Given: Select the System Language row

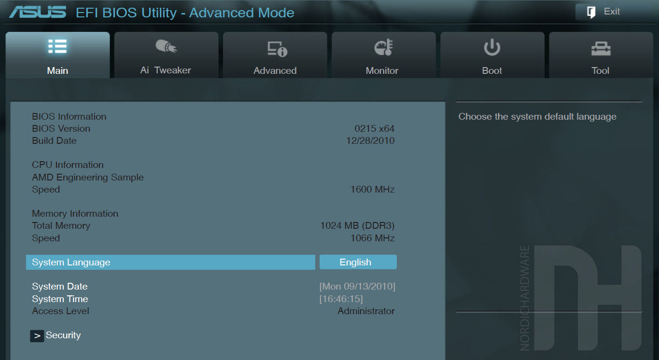Looking at the screenshot, I should pos(170,262).
